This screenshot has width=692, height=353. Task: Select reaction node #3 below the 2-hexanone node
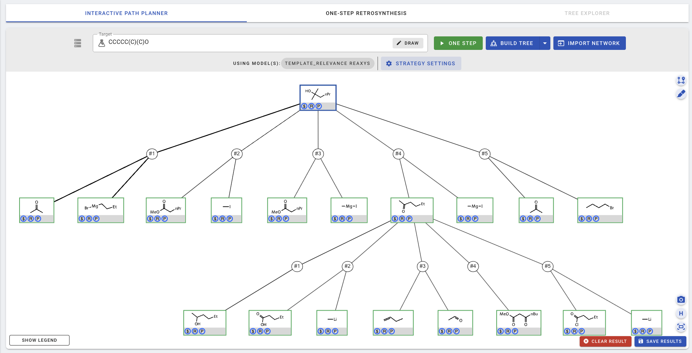(x=423, y=266)
